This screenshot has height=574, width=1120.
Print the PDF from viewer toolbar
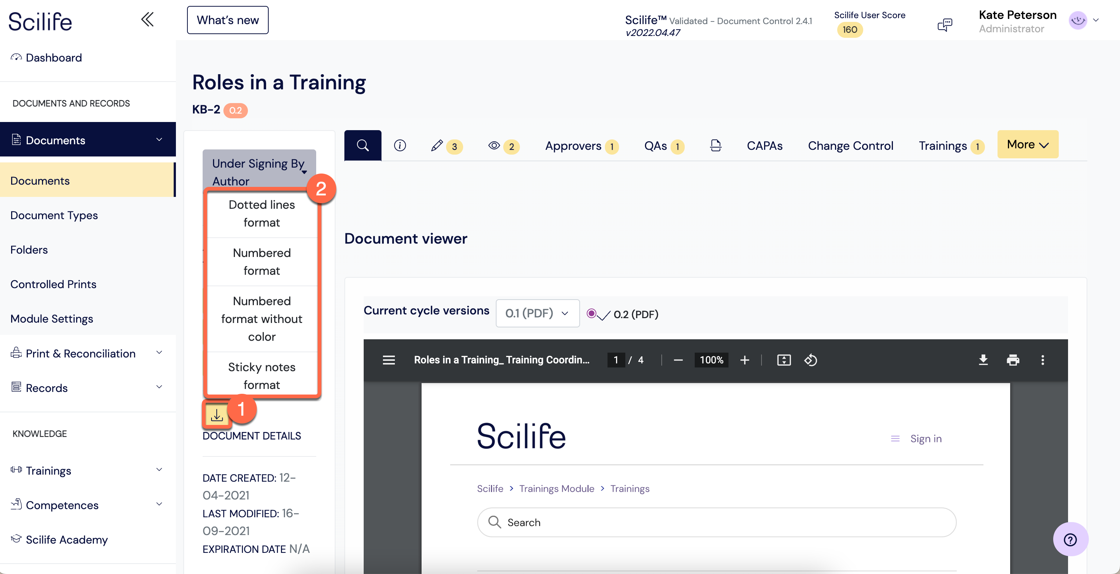click(1013, 360)
